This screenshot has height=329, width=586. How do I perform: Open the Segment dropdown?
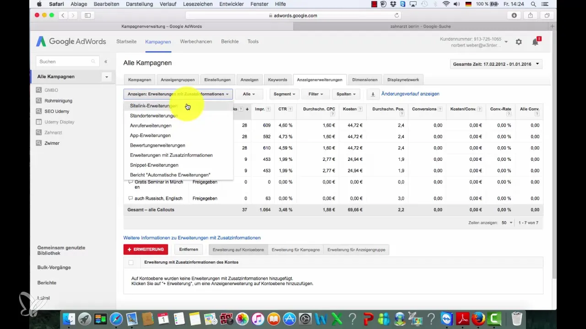285,94
